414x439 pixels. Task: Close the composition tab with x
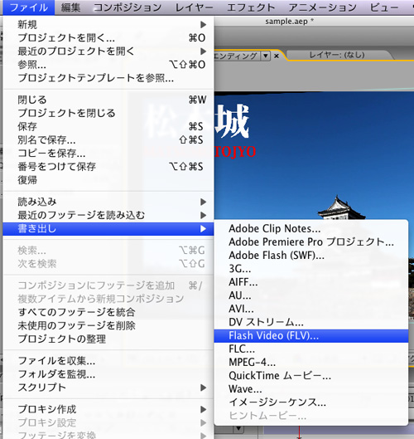pos(277,56)
